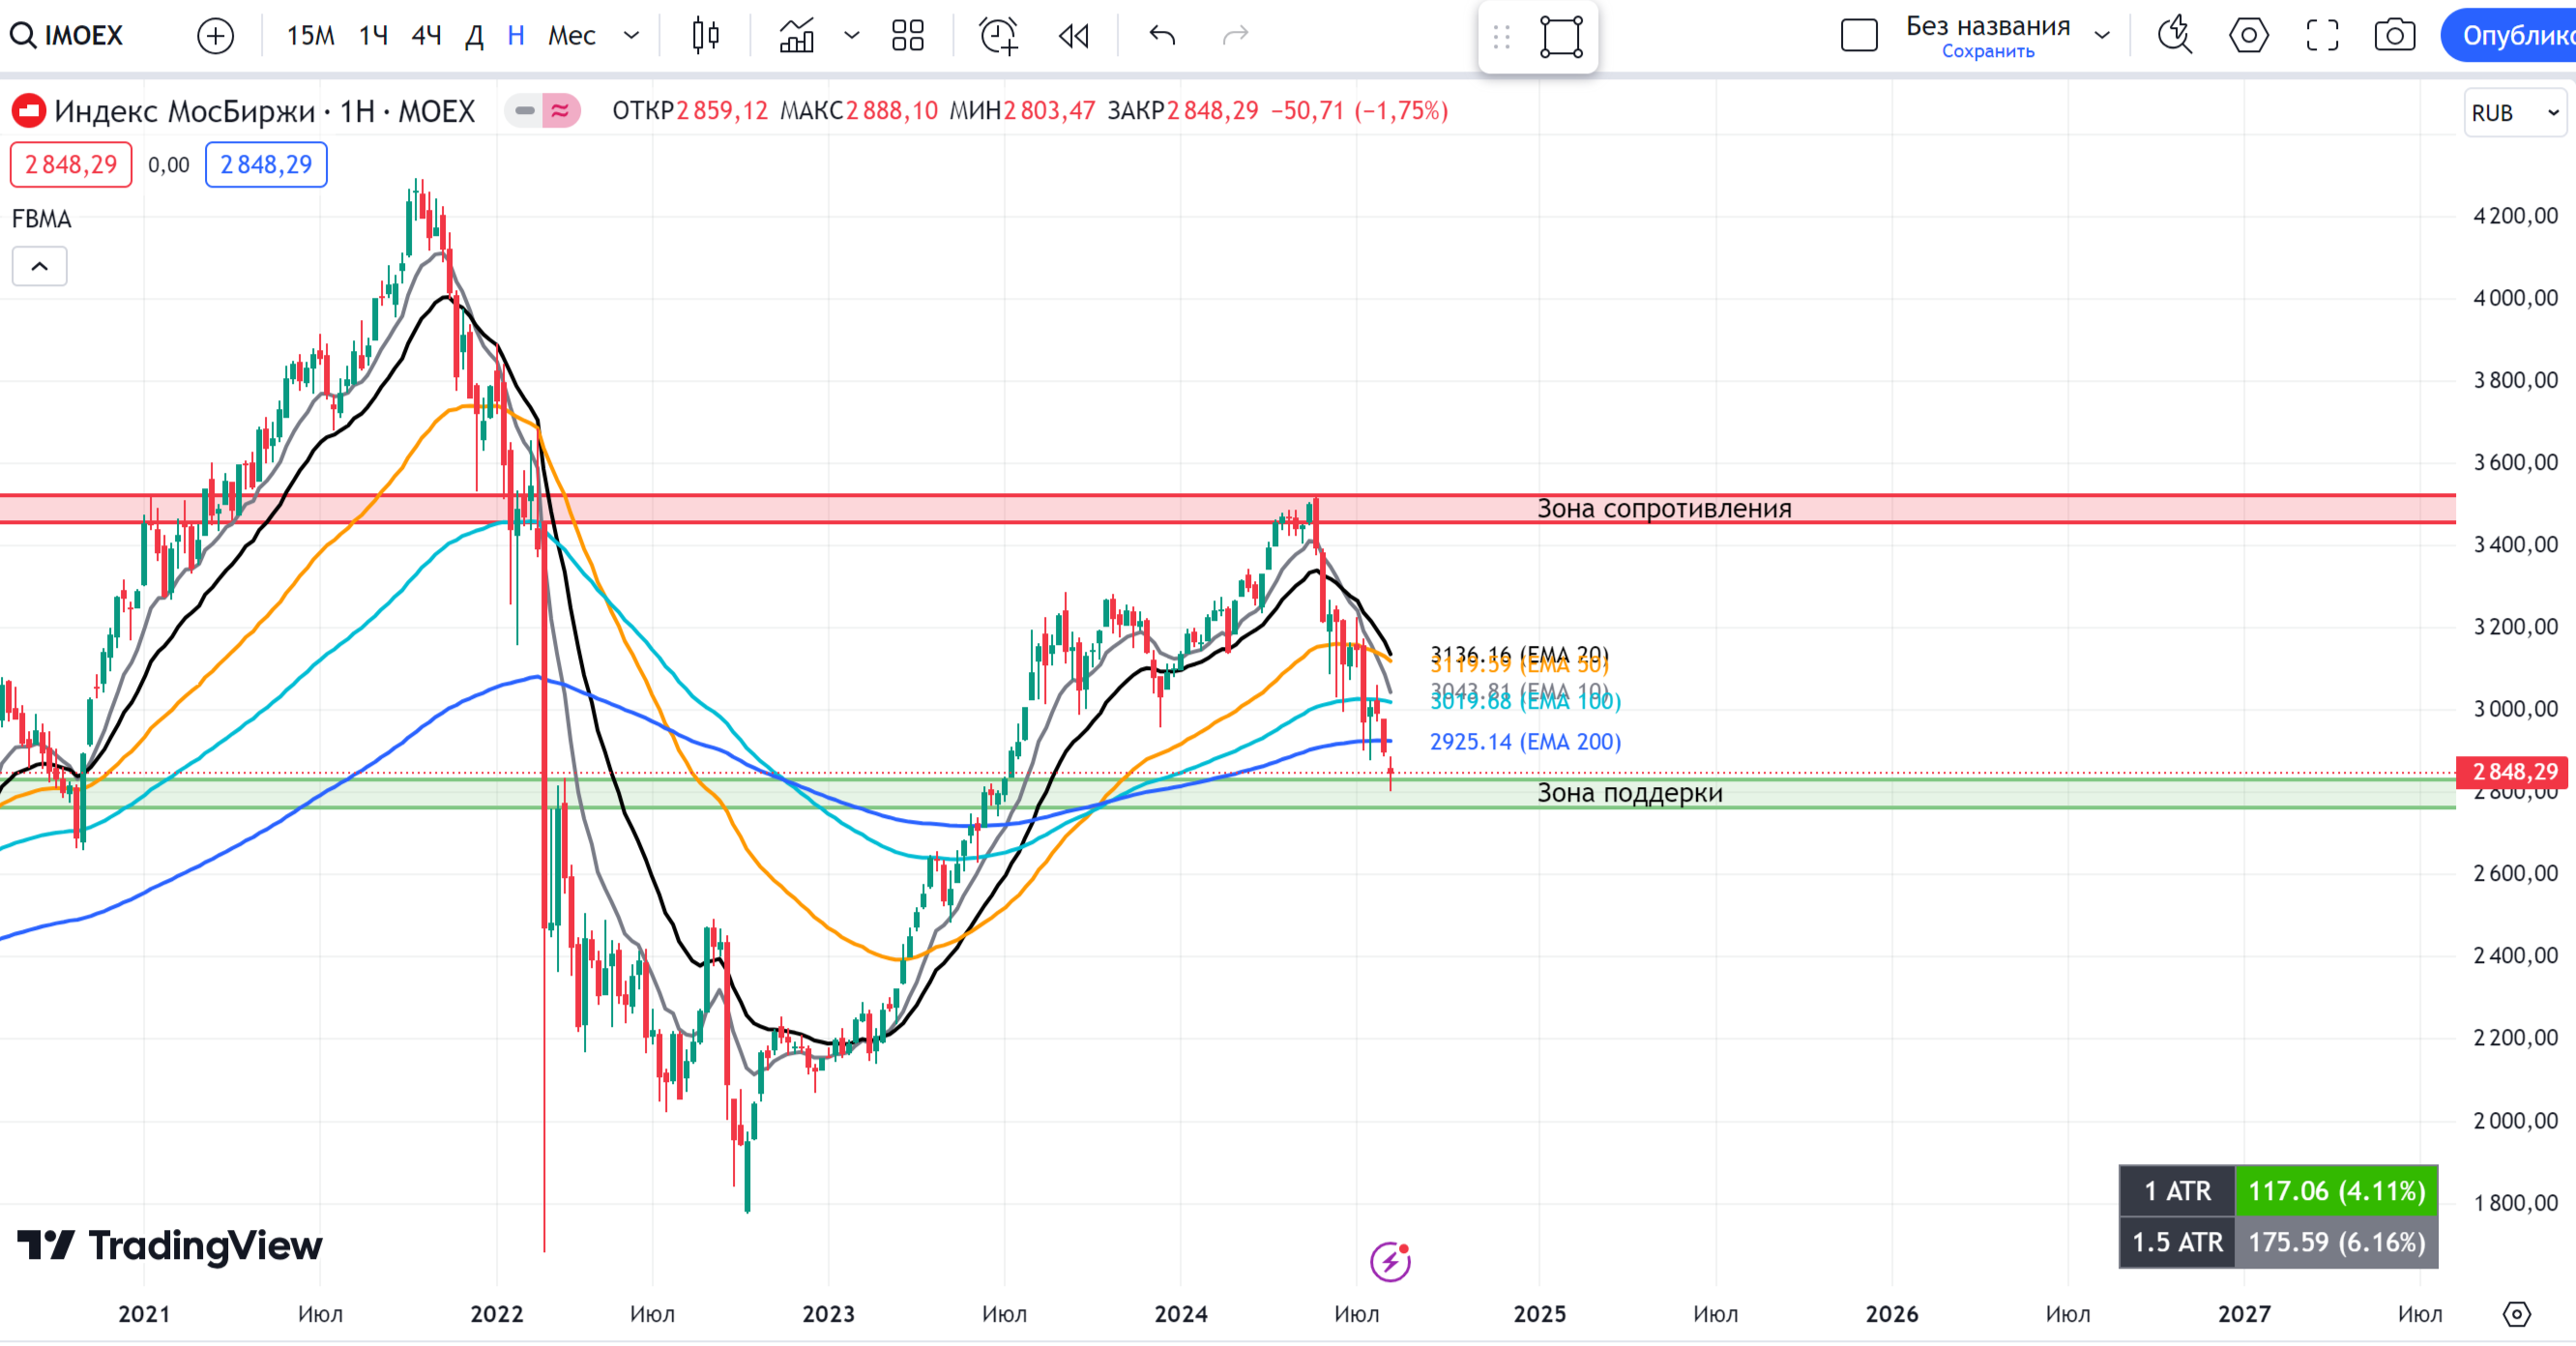Switch to the 4Ч timeframe
Screen dimensions: 2576x1346
[426, 36]
